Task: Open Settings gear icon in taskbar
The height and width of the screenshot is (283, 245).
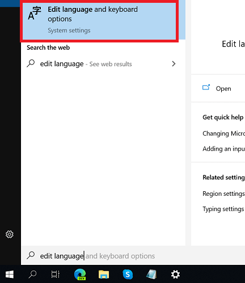Action: pos(175,275)
